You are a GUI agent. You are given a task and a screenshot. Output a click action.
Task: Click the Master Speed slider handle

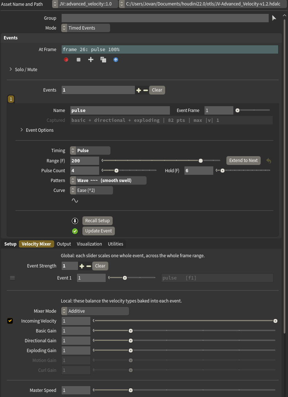131,390
